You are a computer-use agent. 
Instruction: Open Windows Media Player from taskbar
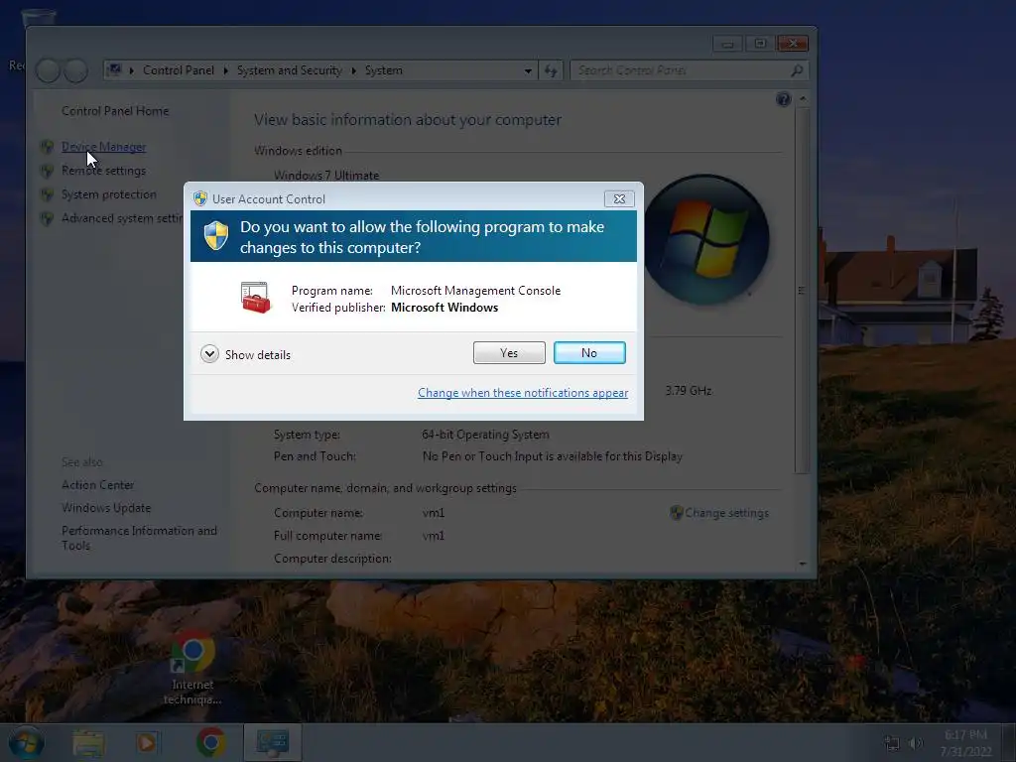[147, 742]
